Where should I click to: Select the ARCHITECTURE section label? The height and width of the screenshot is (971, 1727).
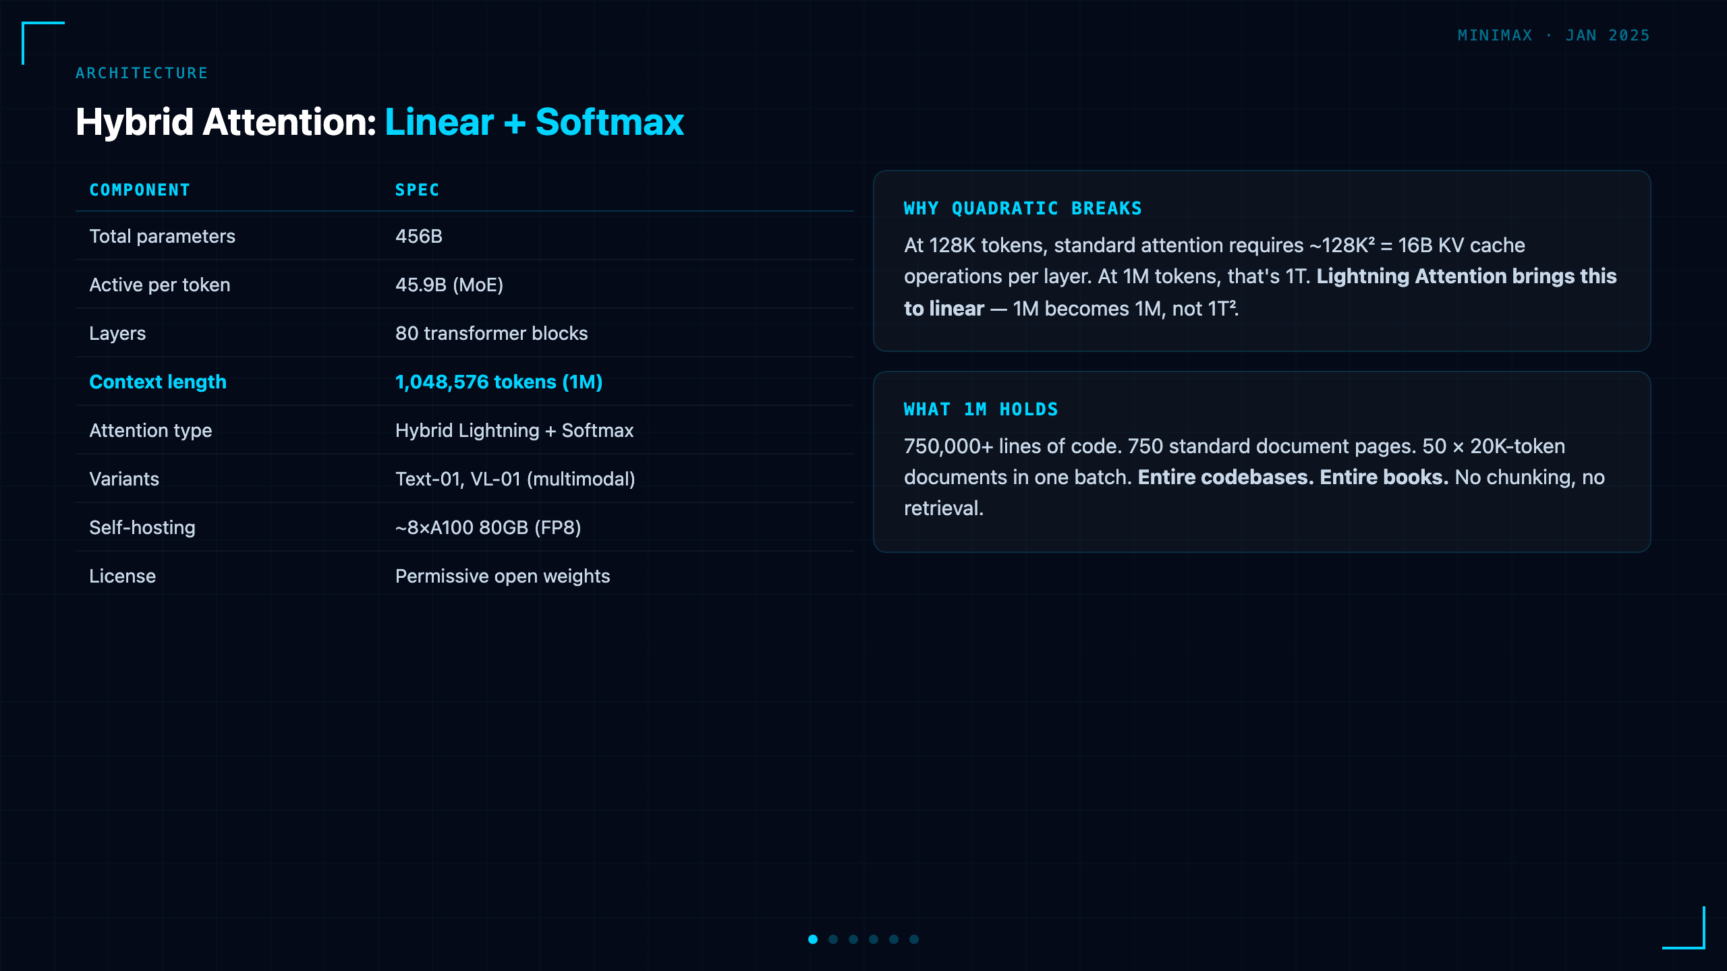click(142, 73)
